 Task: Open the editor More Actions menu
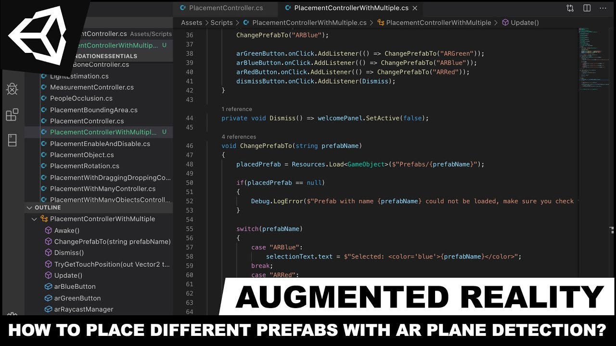click(x=603, y=8)
